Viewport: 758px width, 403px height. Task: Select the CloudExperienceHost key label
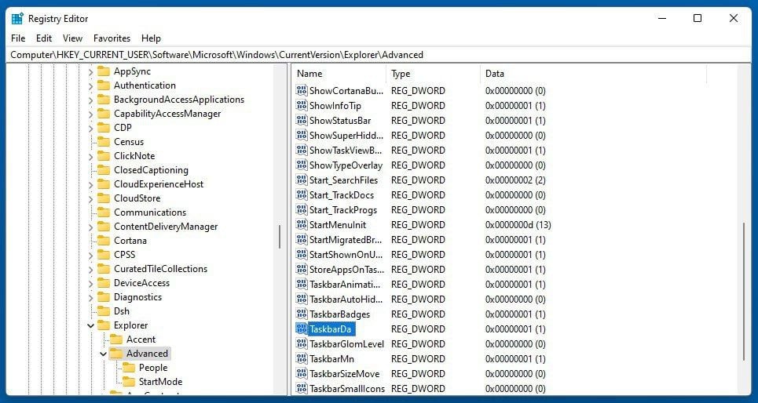159,184
